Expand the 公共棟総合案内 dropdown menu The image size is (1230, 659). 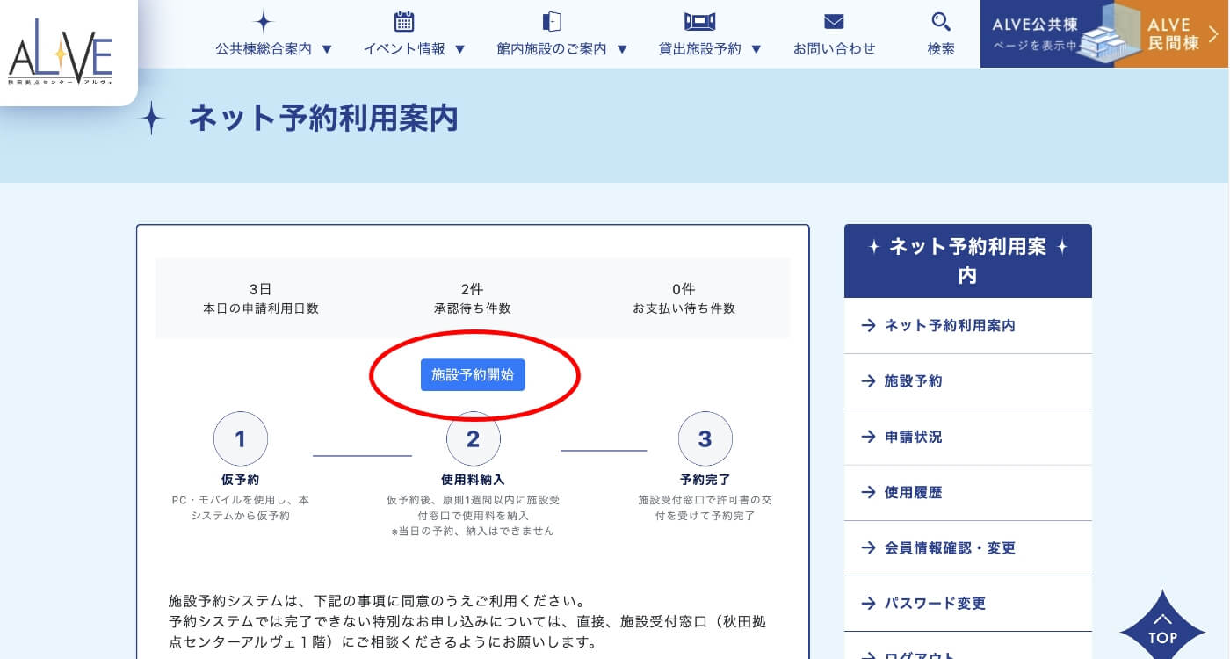(x=274, y=49)
